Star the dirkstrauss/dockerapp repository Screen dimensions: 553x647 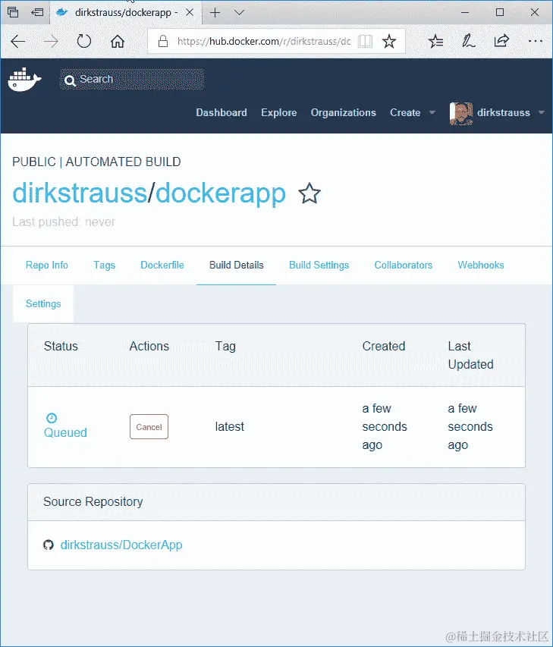(309, 193)
